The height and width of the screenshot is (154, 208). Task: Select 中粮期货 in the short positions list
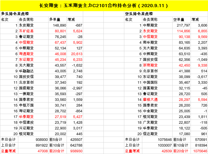157,25
